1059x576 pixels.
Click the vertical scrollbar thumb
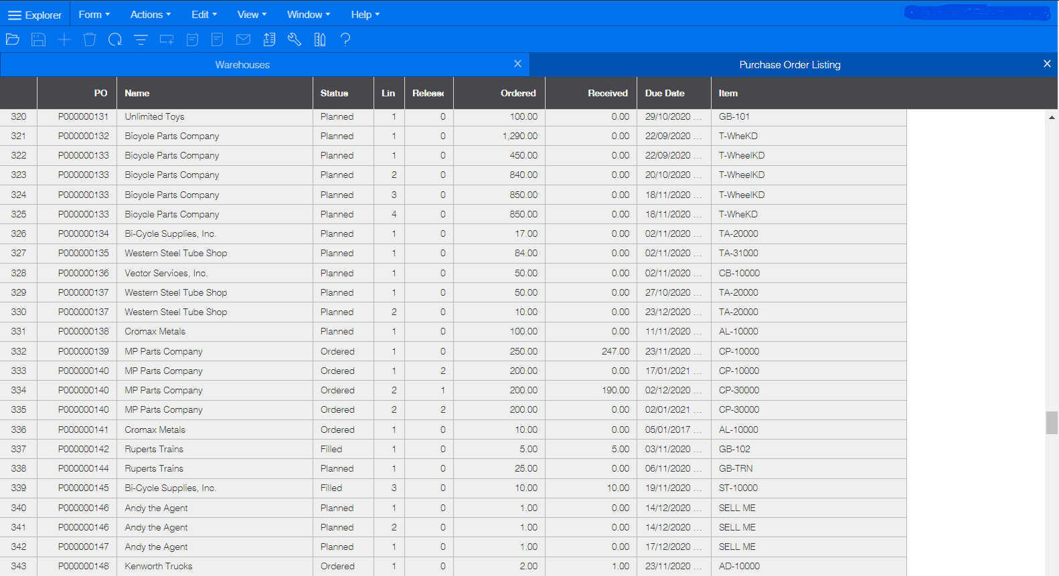click(x=1052, y=423)
